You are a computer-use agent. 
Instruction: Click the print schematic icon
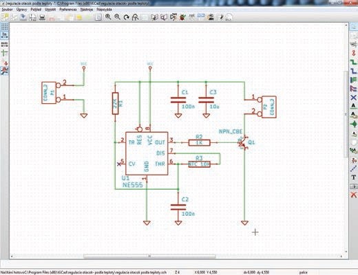pos(42,17)
